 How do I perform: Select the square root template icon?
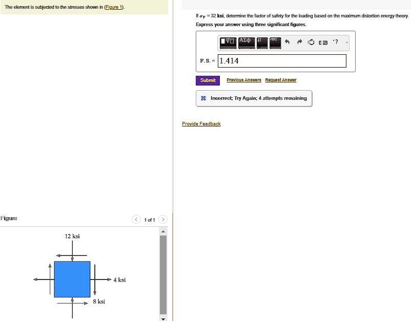(227, 41)
